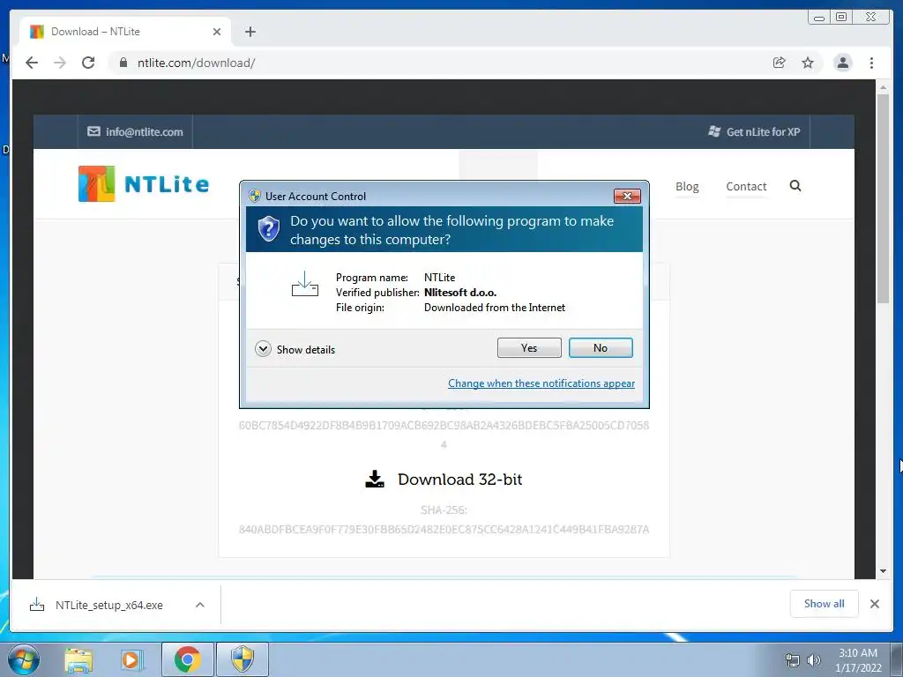Open a new Chrome tab

[250, 32]
